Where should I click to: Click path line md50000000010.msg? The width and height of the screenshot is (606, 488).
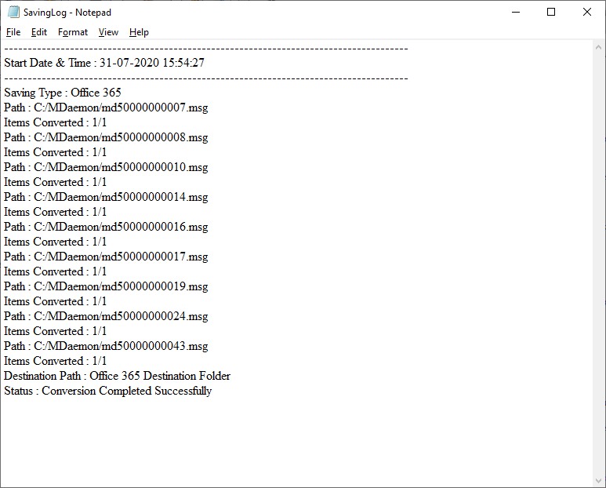(106, 167)
